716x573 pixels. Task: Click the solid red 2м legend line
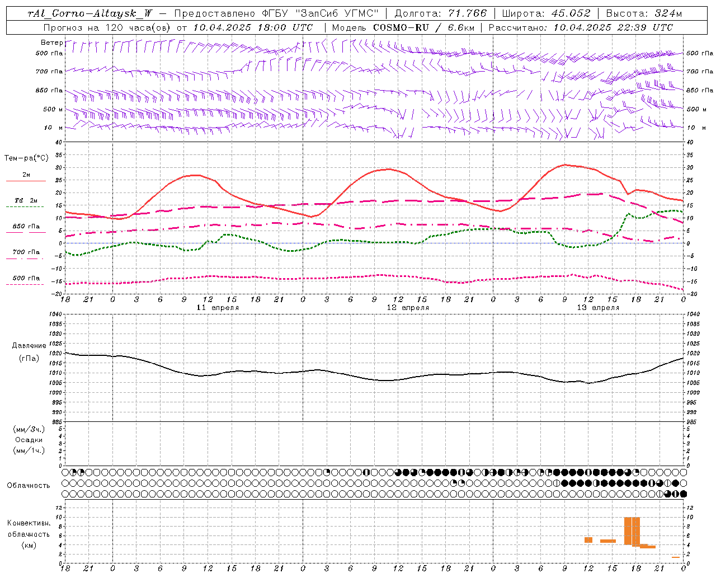(x=26, y=181)
